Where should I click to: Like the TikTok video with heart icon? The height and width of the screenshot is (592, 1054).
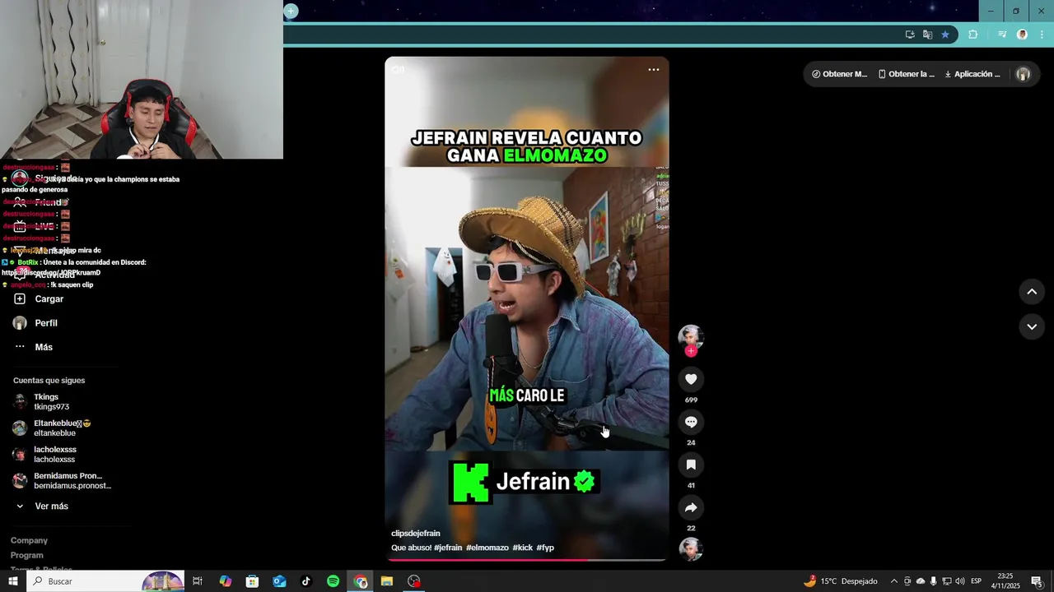point(691,379)
